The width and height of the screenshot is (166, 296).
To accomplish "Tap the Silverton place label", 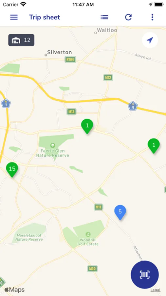I will 59,52.
